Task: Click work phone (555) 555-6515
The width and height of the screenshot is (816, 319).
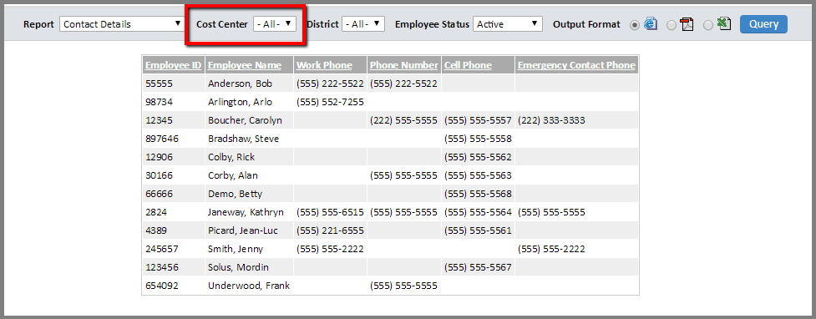Action: click(330, 212)
